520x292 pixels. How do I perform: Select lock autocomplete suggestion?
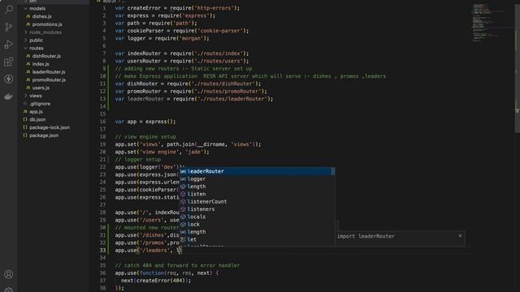[x=257, y=225]
